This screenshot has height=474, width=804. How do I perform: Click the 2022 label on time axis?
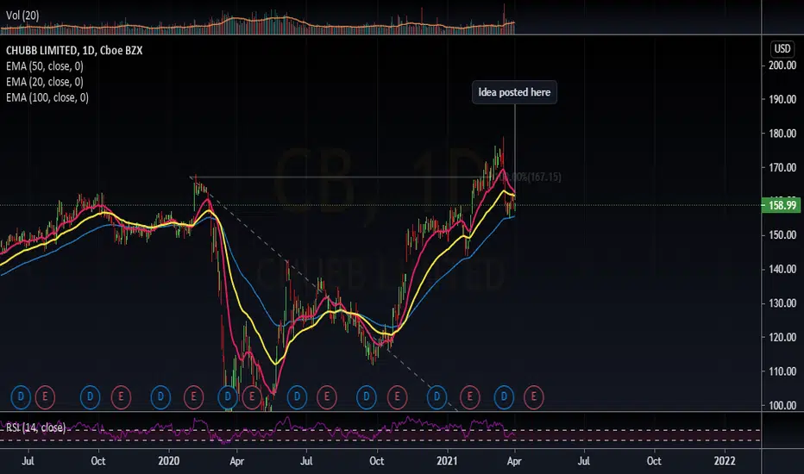point(725,461)
